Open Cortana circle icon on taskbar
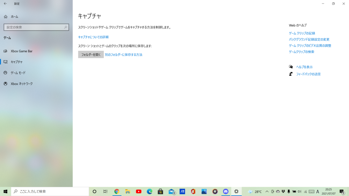349x196 pixels. pyautogui.click(x=94, y=191)
